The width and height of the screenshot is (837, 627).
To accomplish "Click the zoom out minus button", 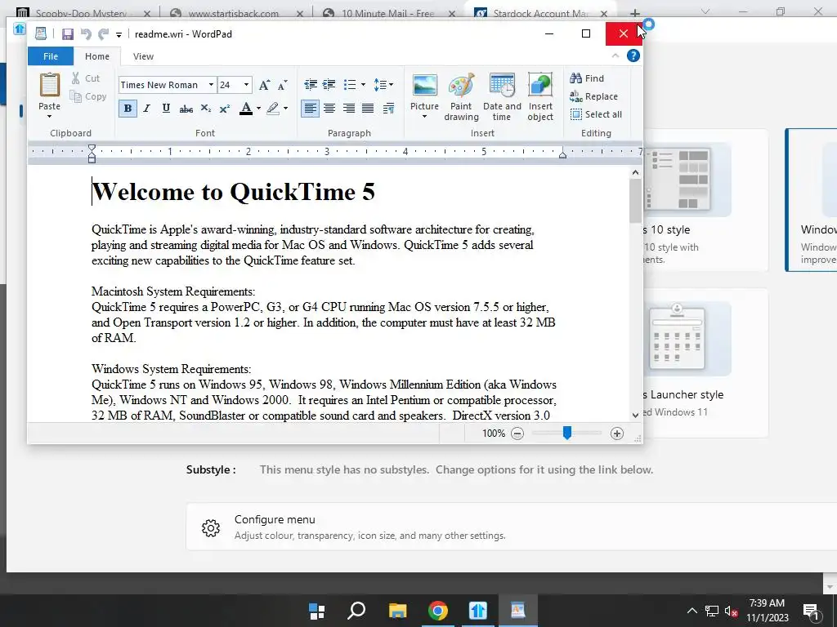I will [x=517, y=434].
